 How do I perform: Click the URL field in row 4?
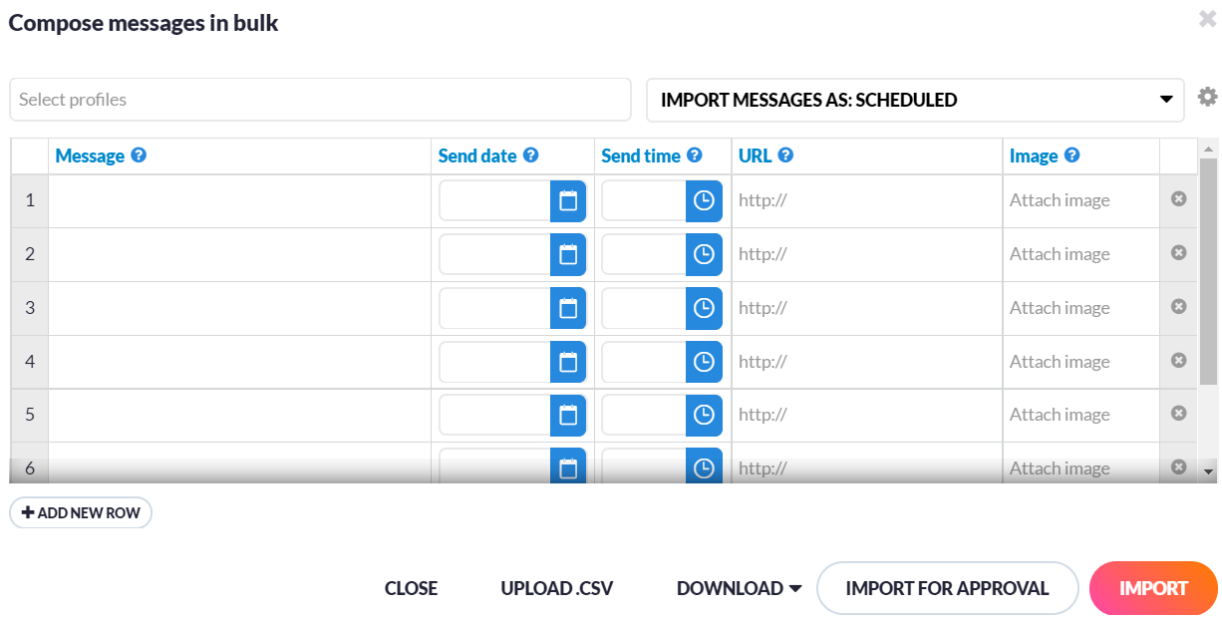point(867,363)
